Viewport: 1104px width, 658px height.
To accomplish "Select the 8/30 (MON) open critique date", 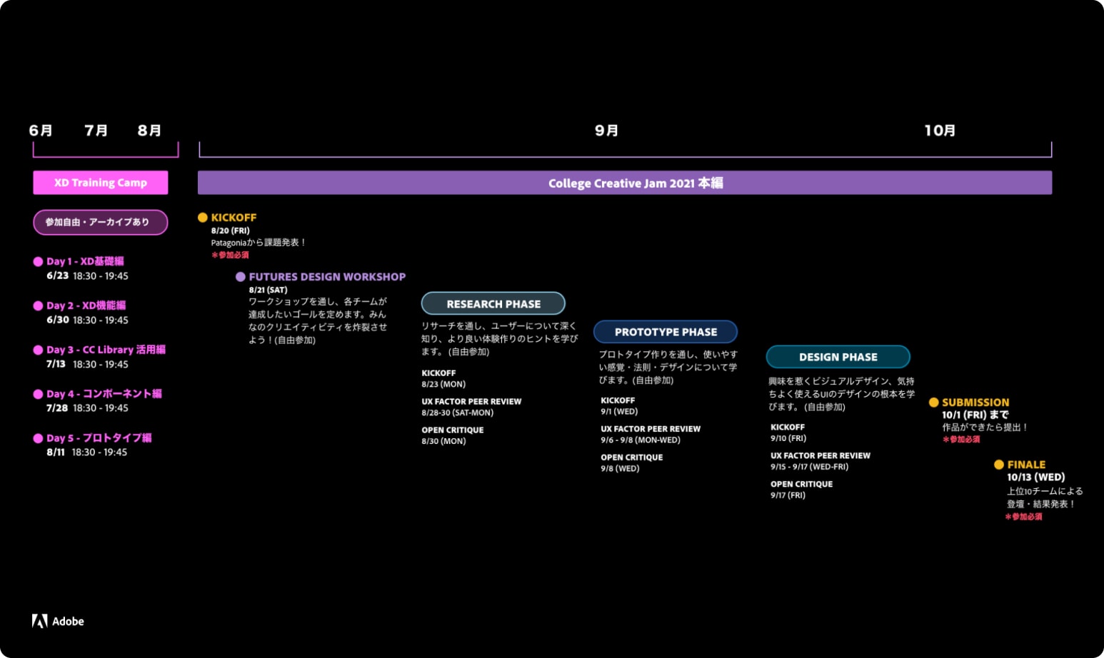I will 443,441.
